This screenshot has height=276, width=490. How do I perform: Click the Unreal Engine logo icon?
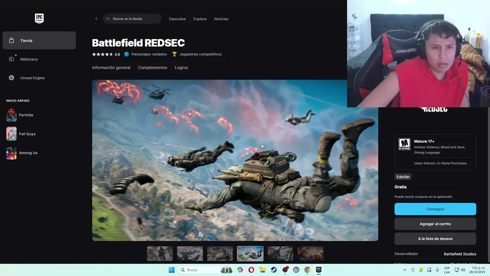tap(11, 78)
